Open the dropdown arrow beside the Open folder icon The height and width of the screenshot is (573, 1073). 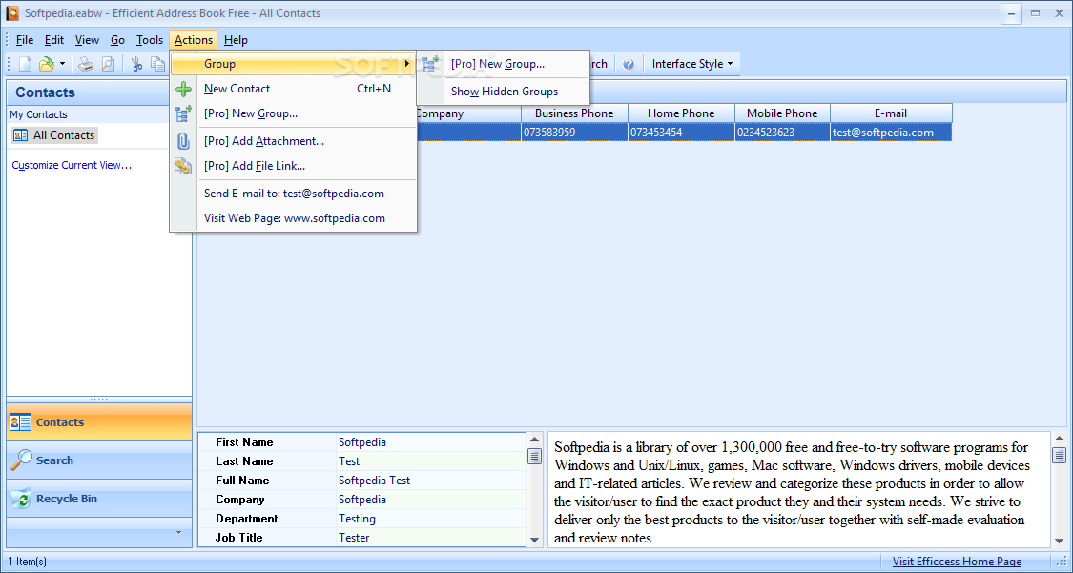click(62, 64)
